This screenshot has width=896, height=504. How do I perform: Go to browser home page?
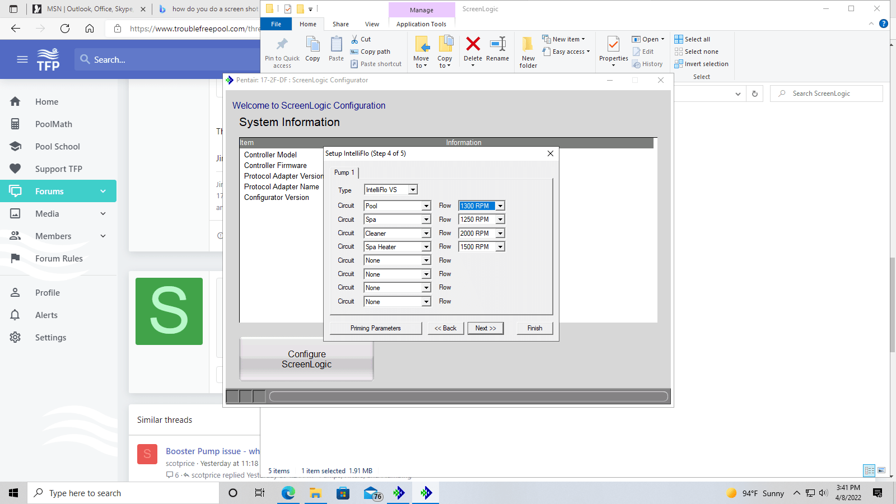pos(90,29)
